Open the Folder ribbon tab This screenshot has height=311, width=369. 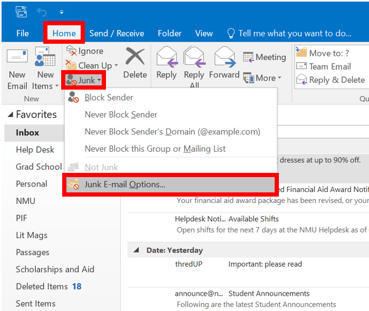click(170, 33)
